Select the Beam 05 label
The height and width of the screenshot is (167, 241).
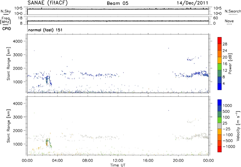117,3
